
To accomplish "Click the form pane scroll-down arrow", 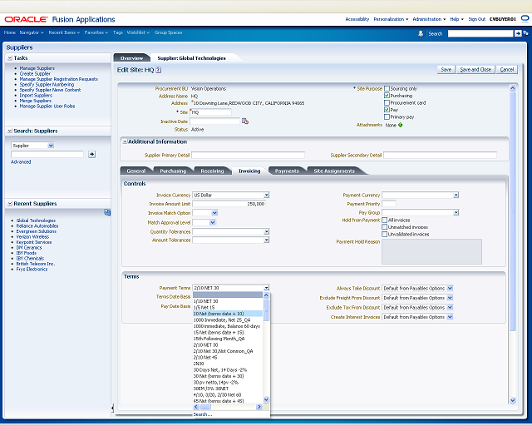I will 513,400.
